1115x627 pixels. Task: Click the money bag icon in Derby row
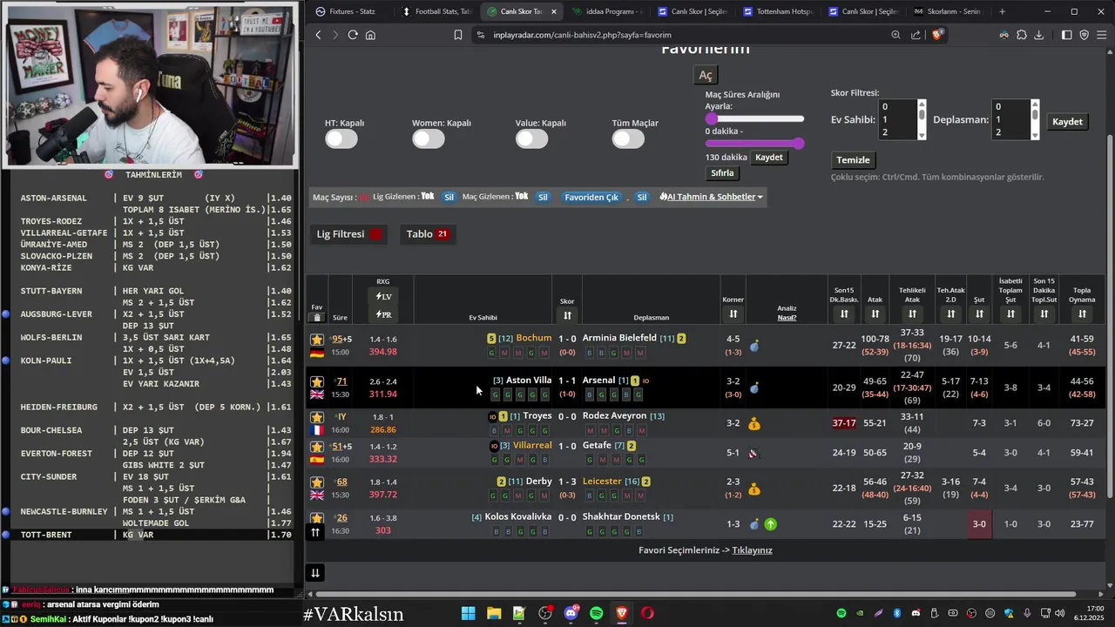point(754,489)
